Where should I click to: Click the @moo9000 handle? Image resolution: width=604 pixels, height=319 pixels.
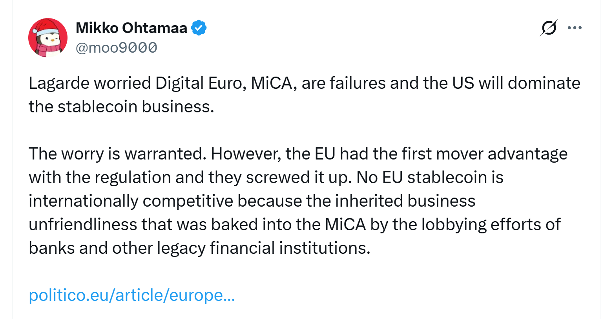click(116, 47)
